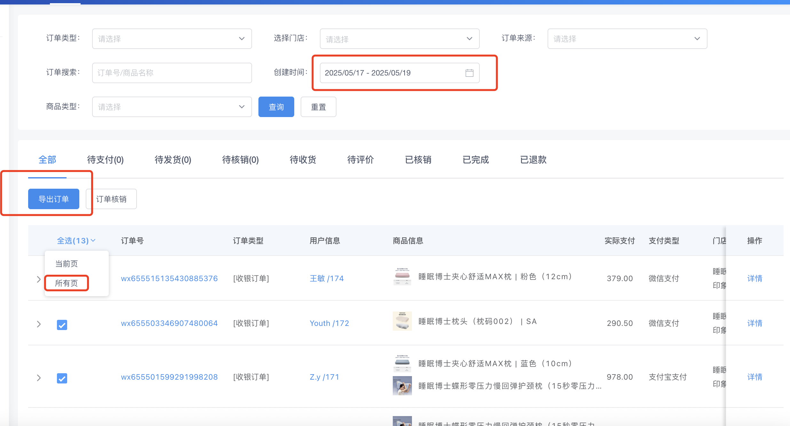Open user link Z.y /171
This screenshot has height=426, width=790.
[324, 377]
